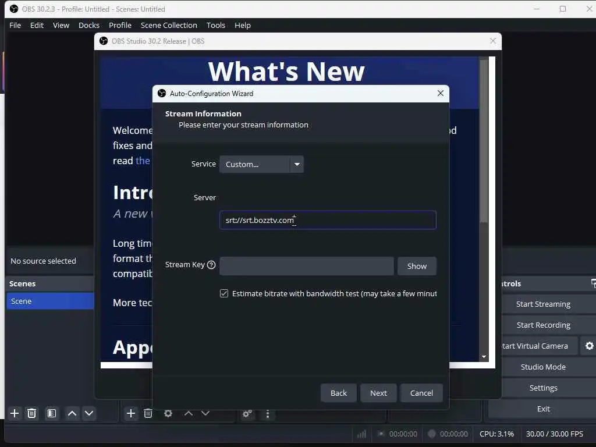Open audio mixer advanced gears icon
This screenshot has width=596, height=447.
(247, 414)
